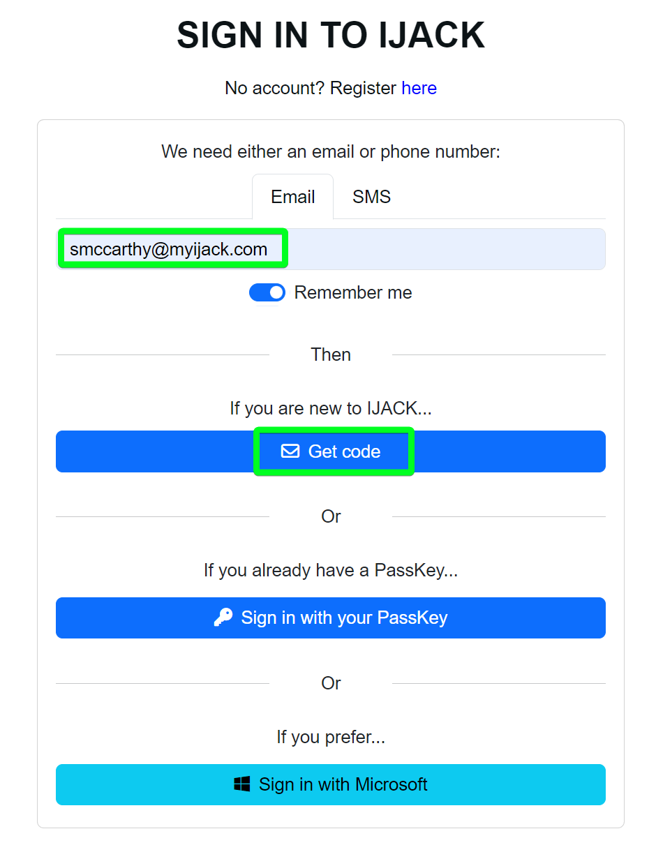Toggle the Remember me switch
This screenshot has height=852, width=656.
pyautogui.click(x=267, y=292)
